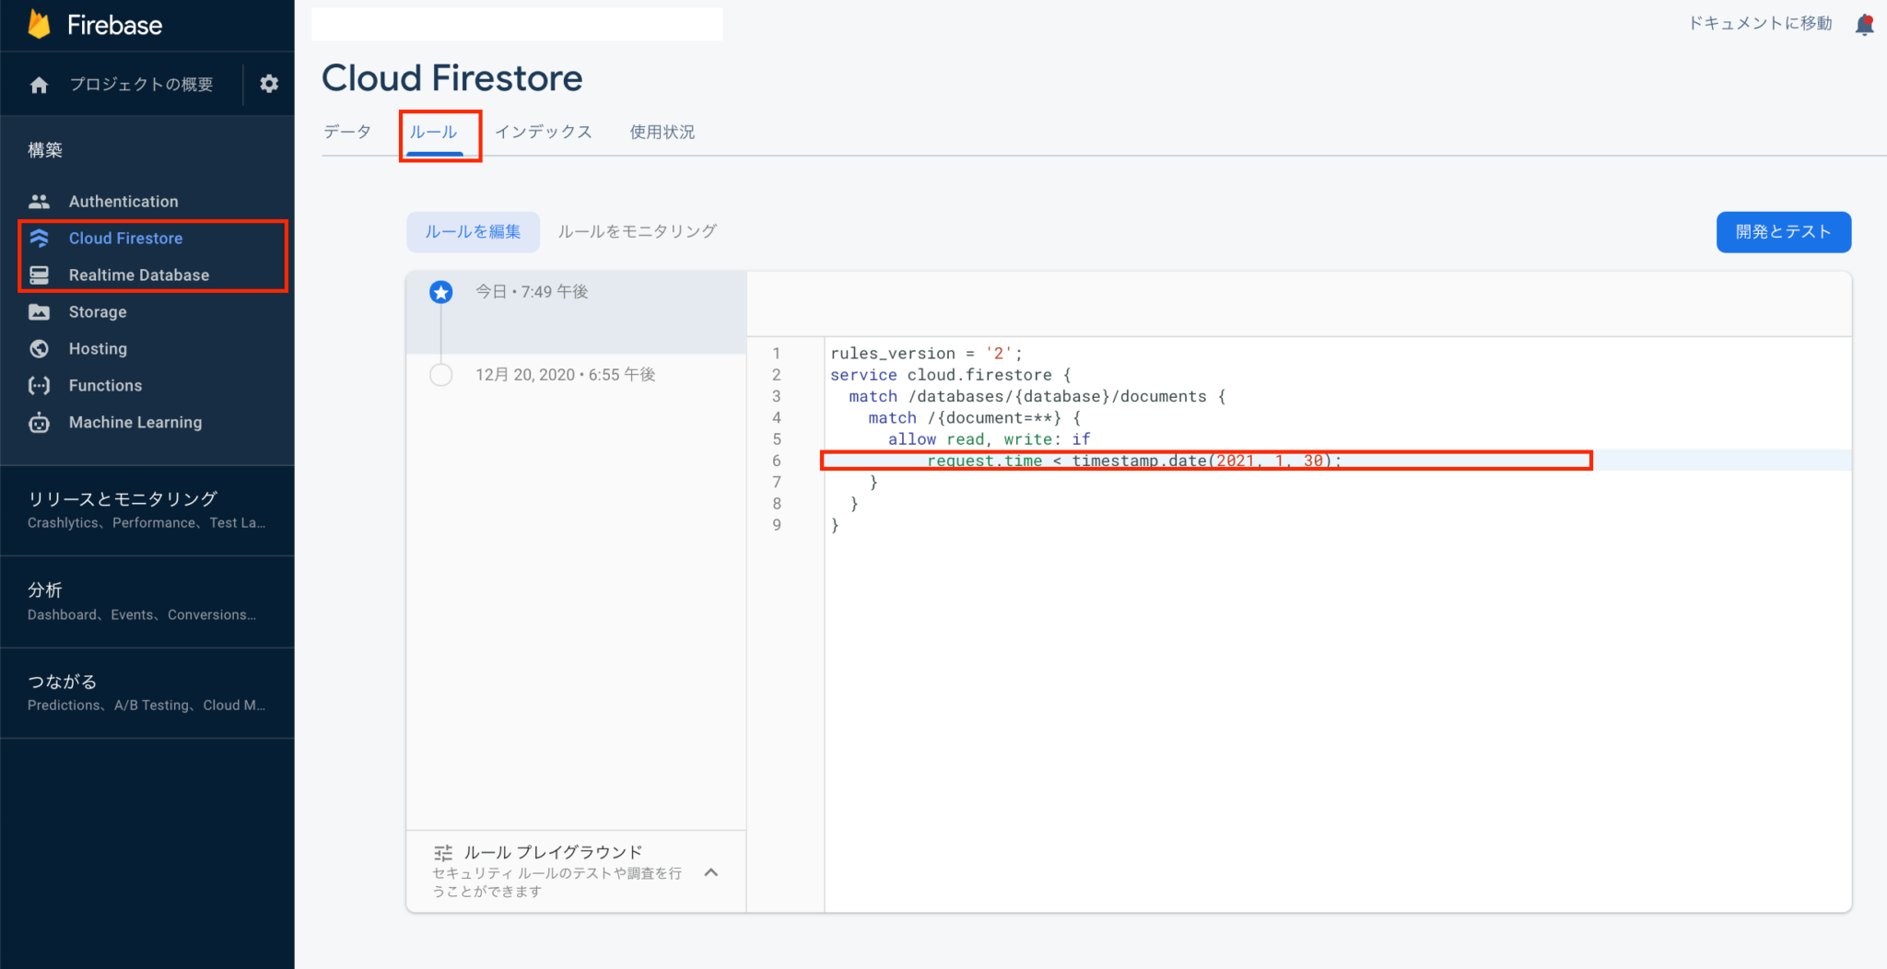Screen dimensions: 1887x969
Task: Open the project settings gear
Action: pos(268,84)
